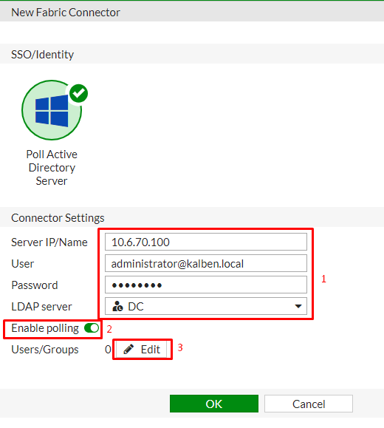Click the pencil icon beside Edit
This screenshot has width=384, height=428.
point(128,349)
